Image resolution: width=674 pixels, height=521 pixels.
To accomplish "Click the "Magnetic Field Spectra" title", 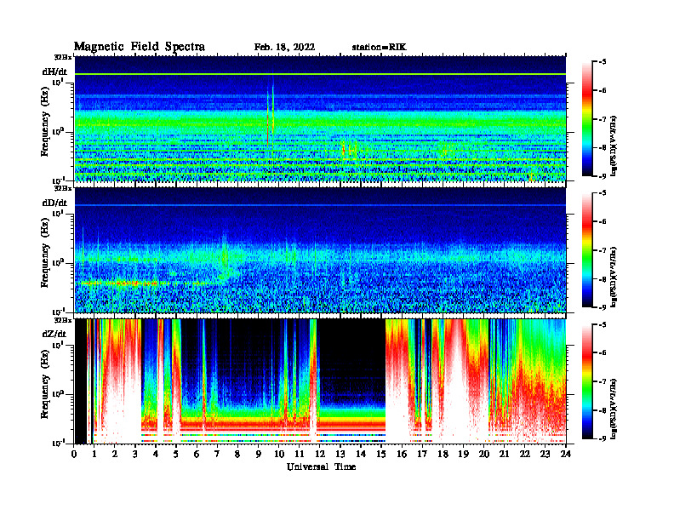I will click(x=140, y=47).
